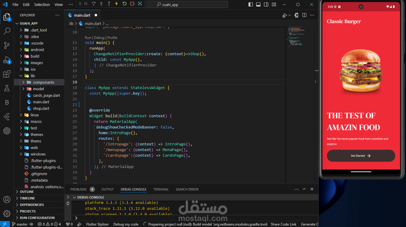Click Step Into in debug toolbar
406x227 pixels.
[x=101, y=4]
